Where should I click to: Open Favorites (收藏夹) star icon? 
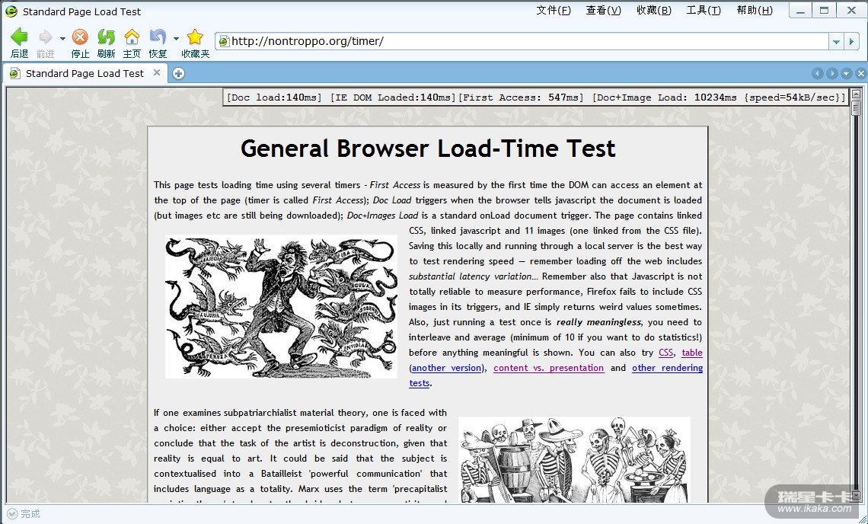195,37
